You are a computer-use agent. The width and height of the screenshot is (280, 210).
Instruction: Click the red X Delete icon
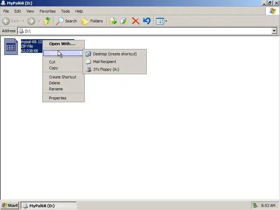pyautogui.click(x=135, y=21)
